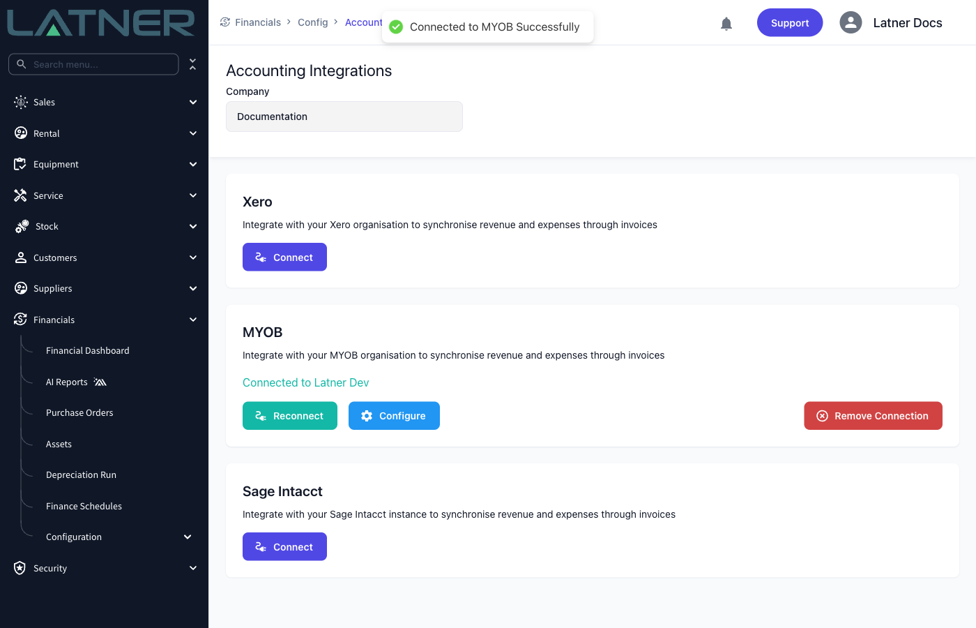Collapse the Financials menu chevron

193,320
